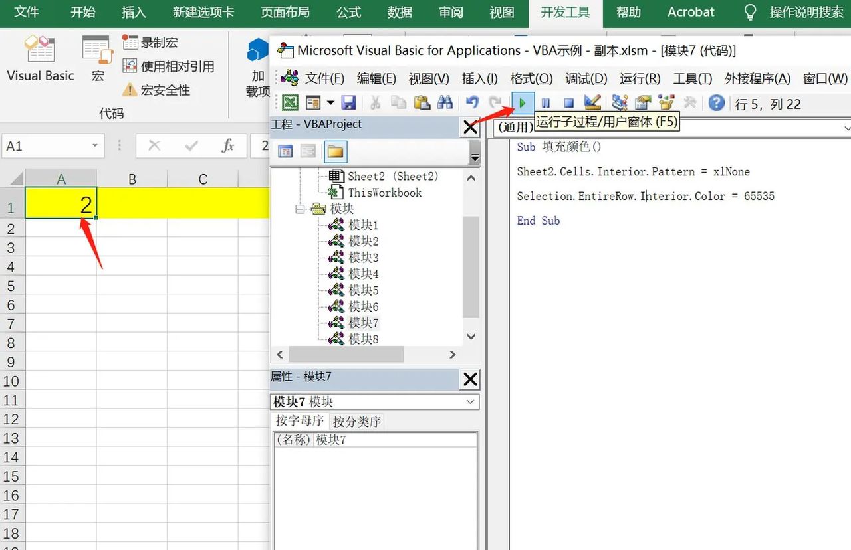Run the sub procedure using the green Run icon
Image resolution: width=851 pixels, height=550 pixels.
click(x=523, y=102)
